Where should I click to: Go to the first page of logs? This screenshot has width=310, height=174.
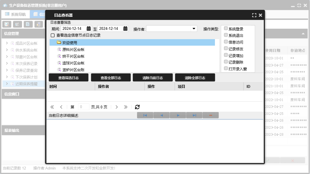click(x=52, y=107)
